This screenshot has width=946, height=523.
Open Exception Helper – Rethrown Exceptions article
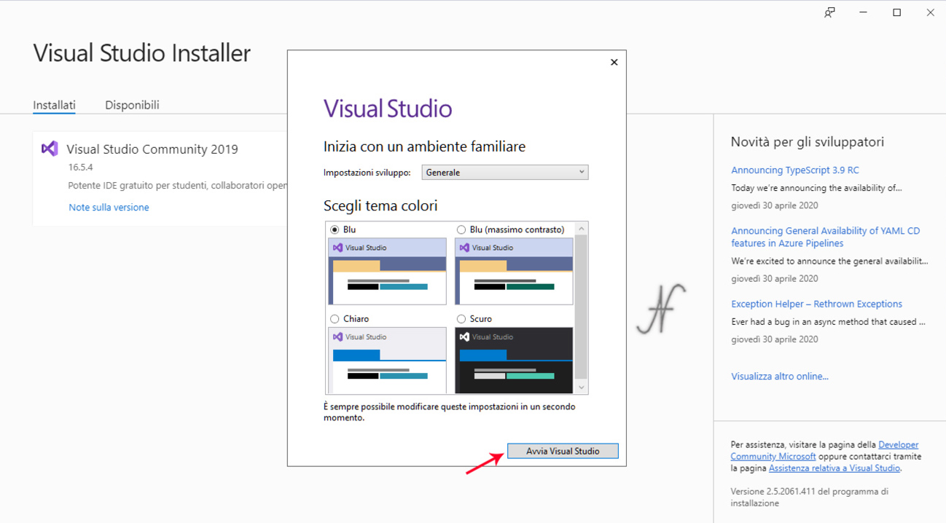816,304
